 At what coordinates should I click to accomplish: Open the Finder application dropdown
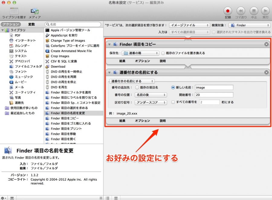249,25
